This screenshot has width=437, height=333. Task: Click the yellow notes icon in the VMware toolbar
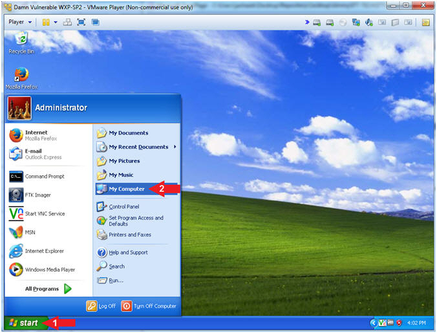coord(425,22)
